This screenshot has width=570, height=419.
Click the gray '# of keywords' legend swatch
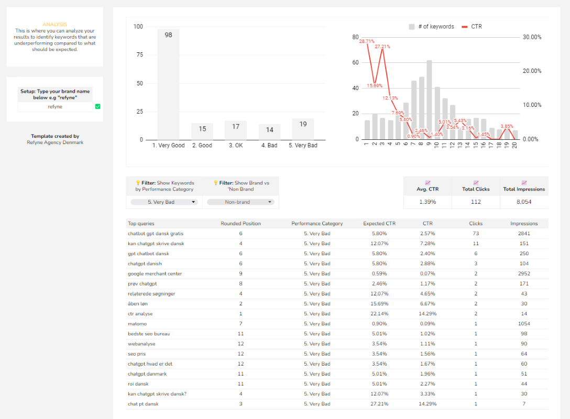click(x=411, y=27)
